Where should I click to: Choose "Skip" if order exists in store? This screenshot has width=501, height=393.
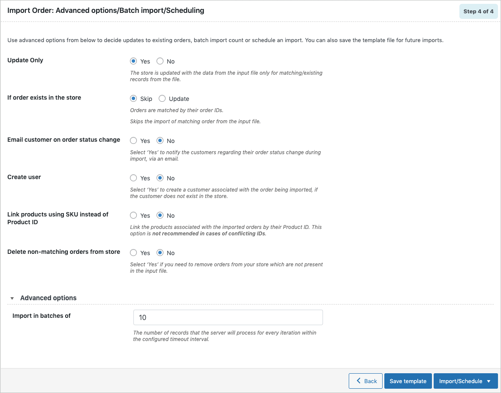coord(133,98)
